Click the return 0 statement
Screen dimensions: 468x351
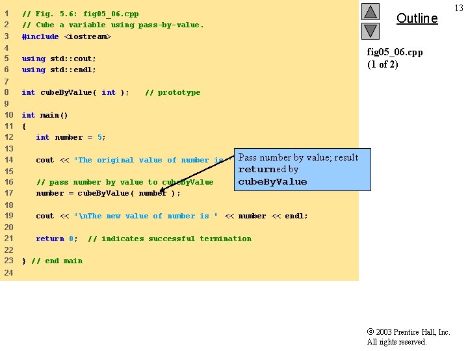pyautogui.click(x=57, y=239)
